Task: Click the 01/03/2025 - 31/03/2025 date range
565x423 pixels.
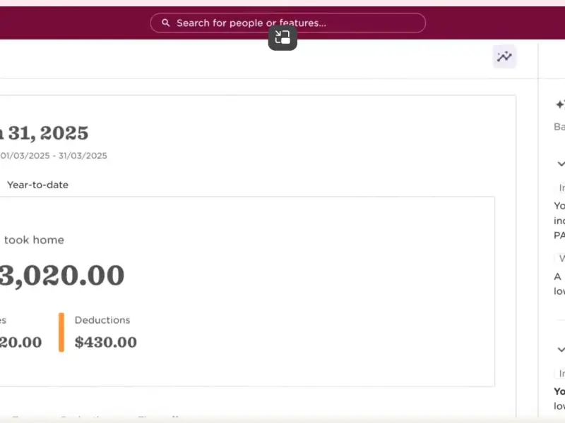Action: coord(54,156)
